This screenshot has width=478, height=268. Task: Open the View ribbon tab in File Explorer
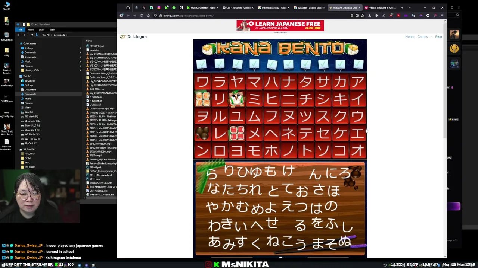coord(52,30)
